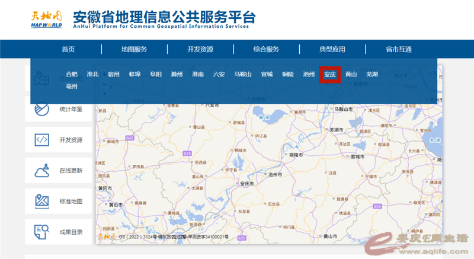Click the 成果目录 catalog search icon

pos(41,232)
